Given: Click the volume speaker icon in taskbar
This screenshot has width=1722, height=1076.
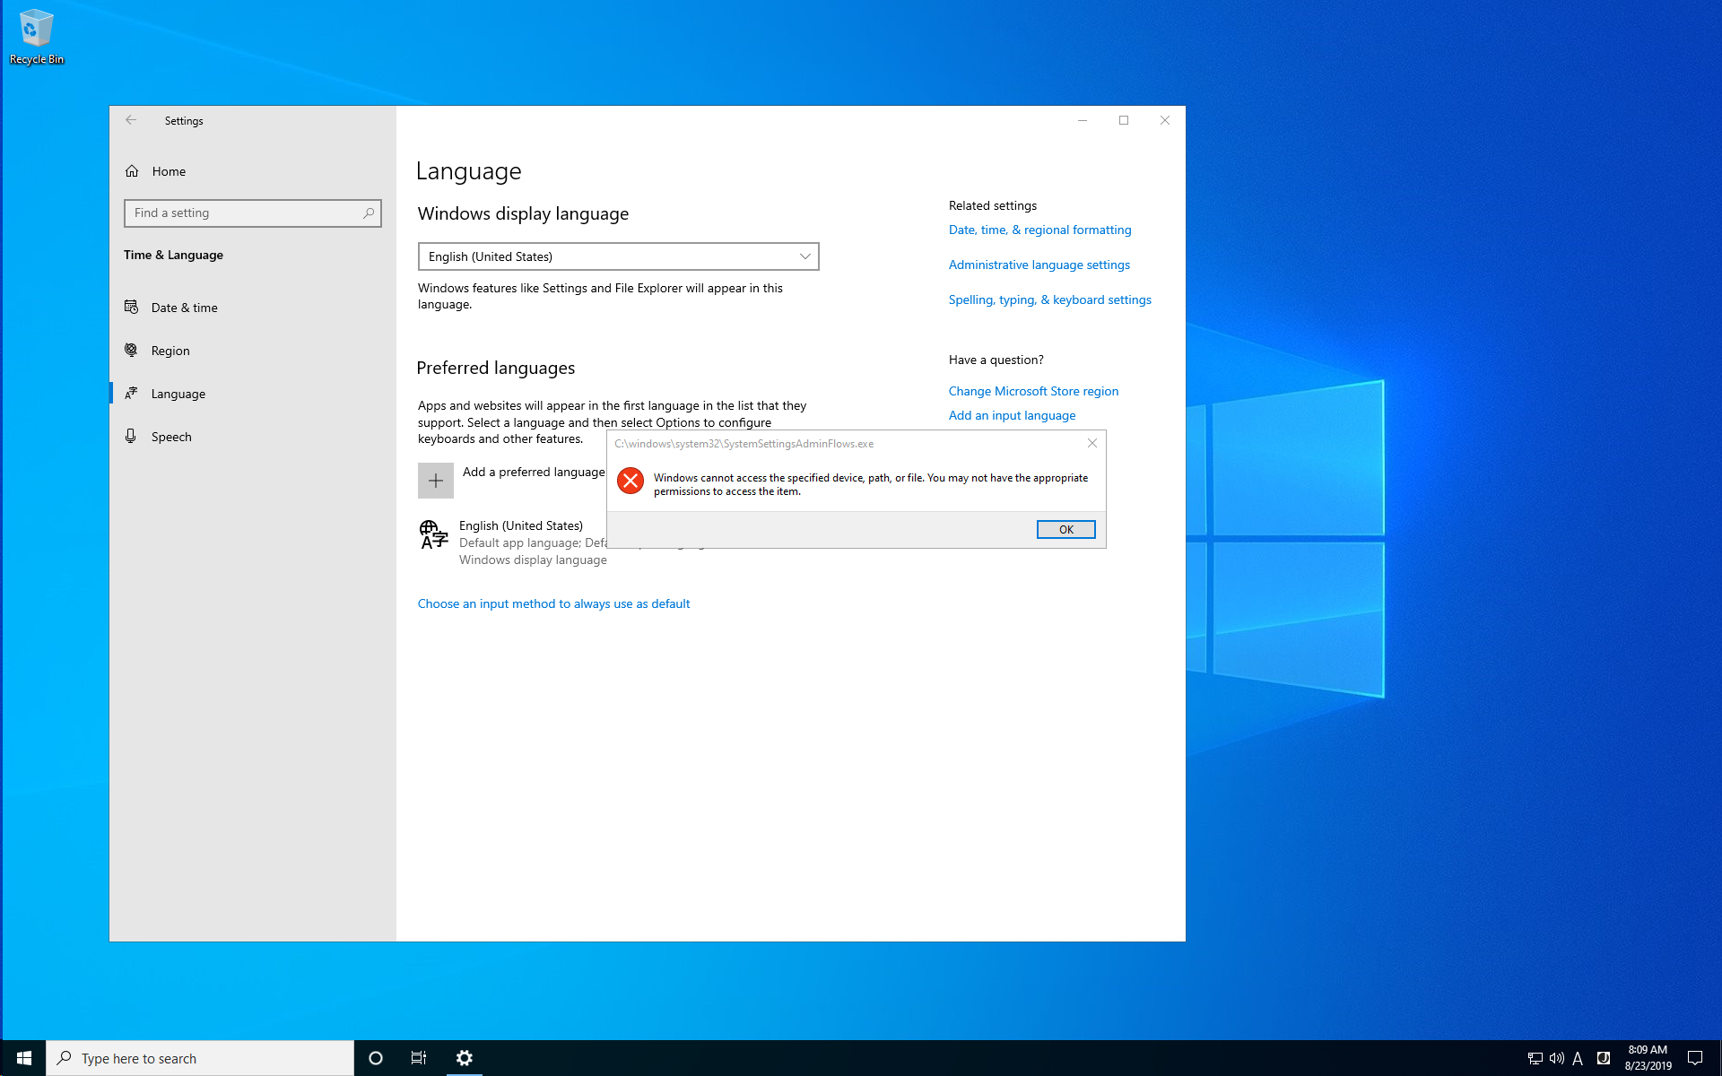Looking at the screenshot, I should point(1556,1058).
